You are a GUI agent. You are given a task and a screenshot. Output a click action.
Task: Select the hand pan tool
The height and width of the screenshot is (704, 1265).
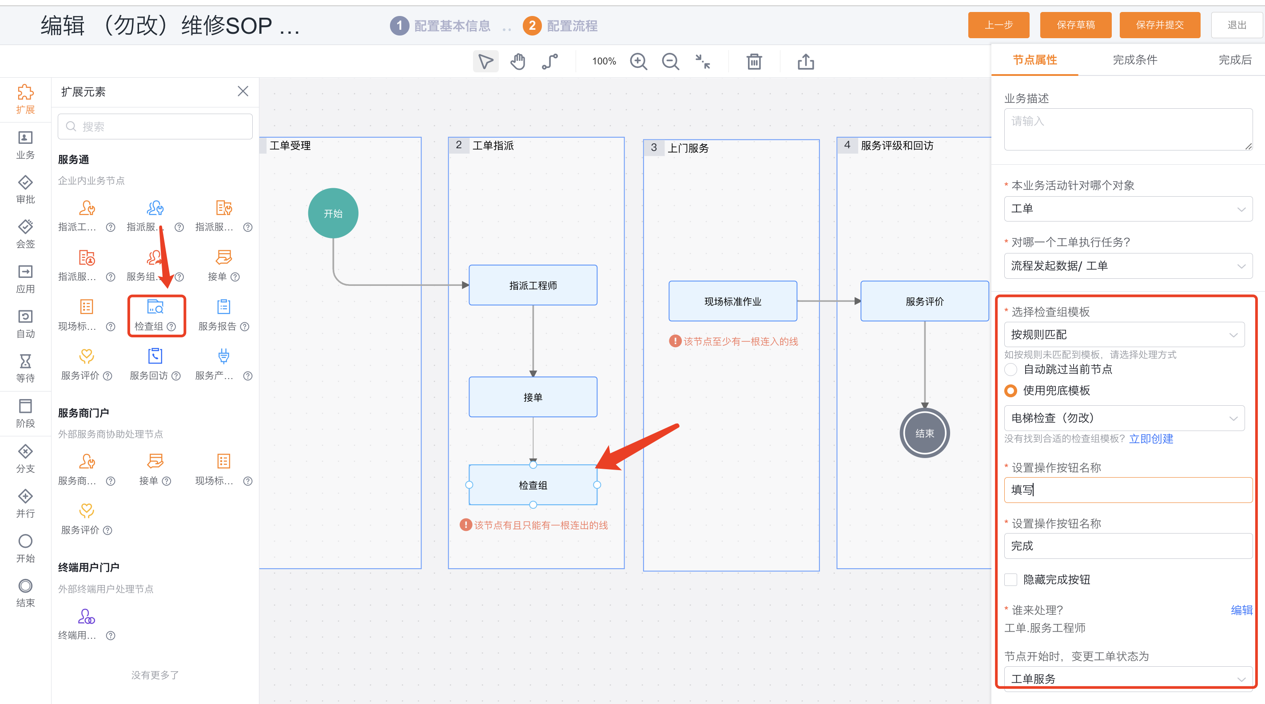click(x=517, y=62)
